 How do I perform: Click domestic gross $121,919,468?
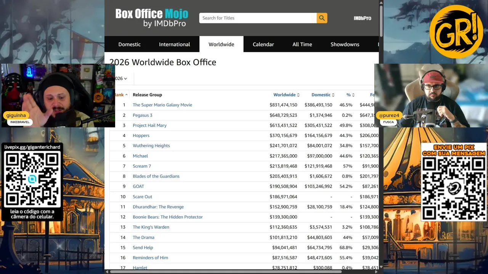318,166
